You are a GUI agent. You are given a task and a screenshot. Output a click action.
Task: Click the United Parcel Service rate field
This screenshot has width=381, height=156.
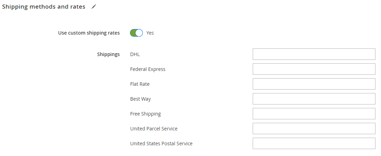314,129
